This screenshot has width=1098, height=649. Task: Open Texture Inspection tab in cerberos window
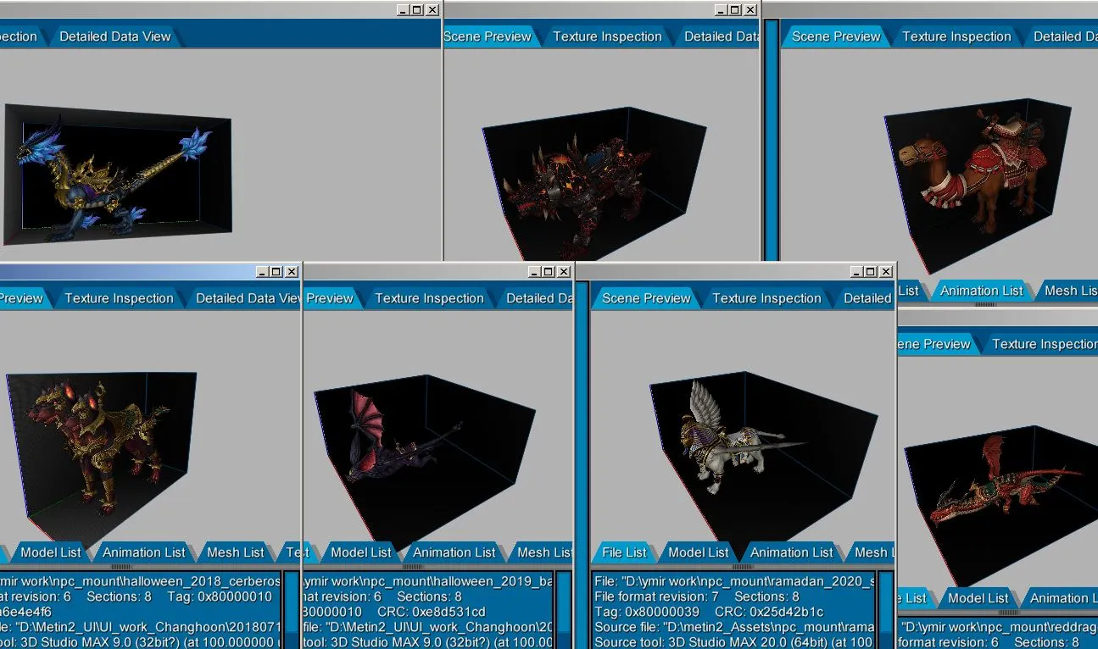tap(119, 298)
